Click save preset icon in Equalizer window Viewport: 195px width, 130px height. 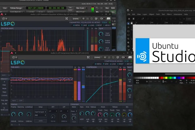(87, 18)
